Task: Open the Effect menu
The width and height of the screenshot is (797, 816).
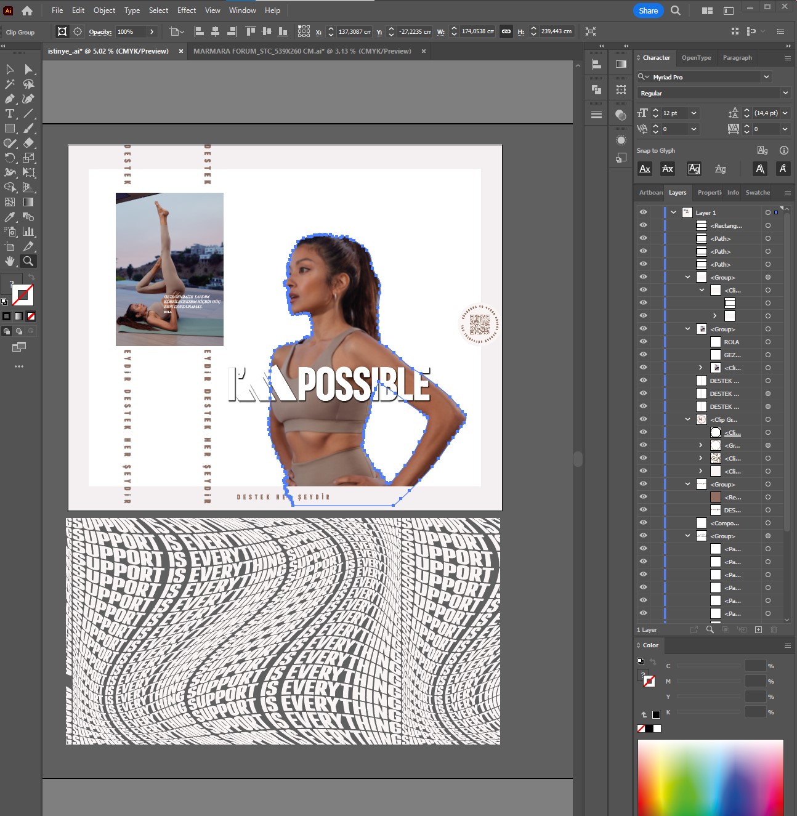Action: pos(187,10)
